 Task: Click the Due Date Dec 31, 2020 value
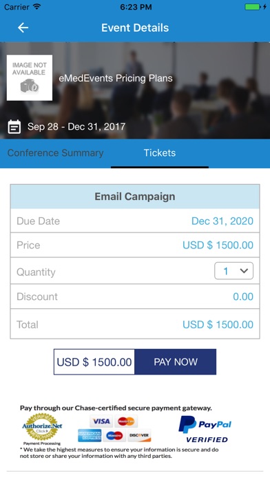pyautogui.click(x=222, y=221)
